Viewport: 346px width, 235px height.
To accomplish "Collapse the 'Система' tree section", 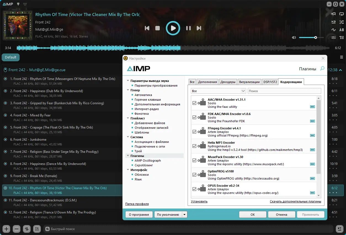I will [128, 137].
